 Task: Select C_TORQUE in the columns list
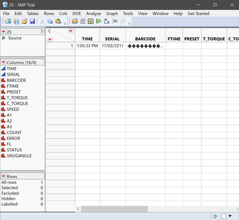(18, 103)
